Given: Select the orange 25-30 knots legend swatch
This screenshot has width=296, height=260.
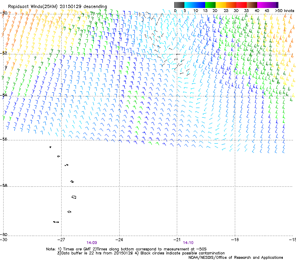Looking at the screenshot, I should coord(231,5).
